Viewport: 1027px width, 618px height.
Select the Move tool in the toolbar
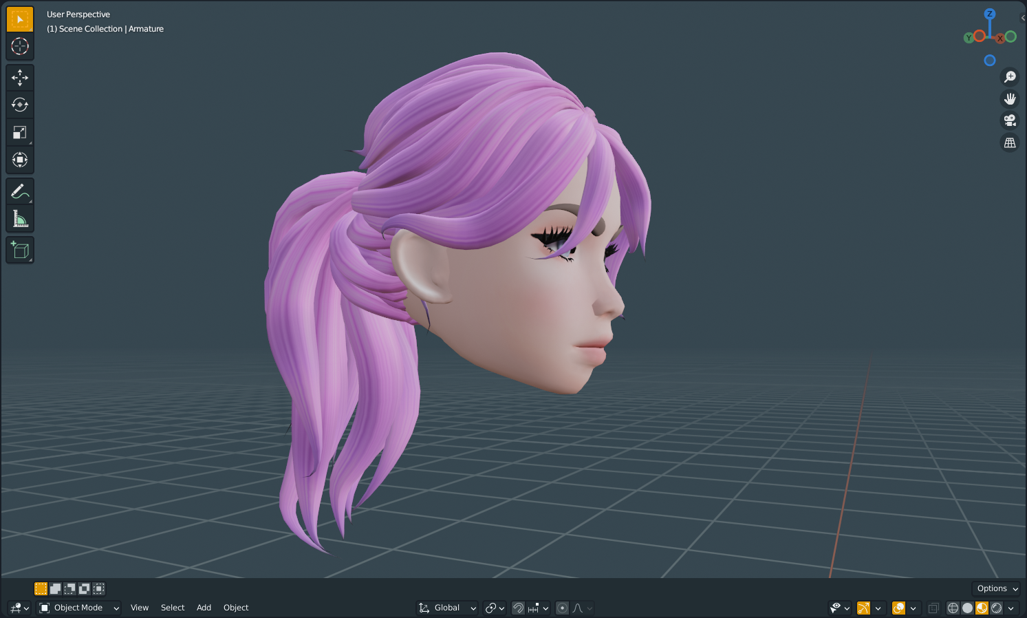pos(20,77)
